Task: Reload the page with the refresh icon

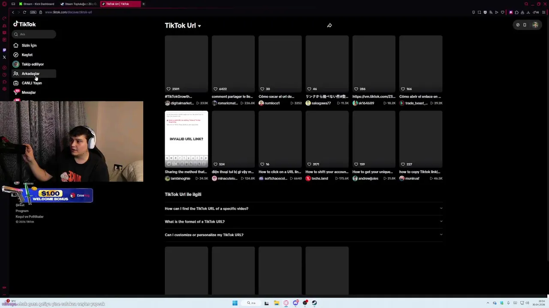Action: [x=24, y=12]
